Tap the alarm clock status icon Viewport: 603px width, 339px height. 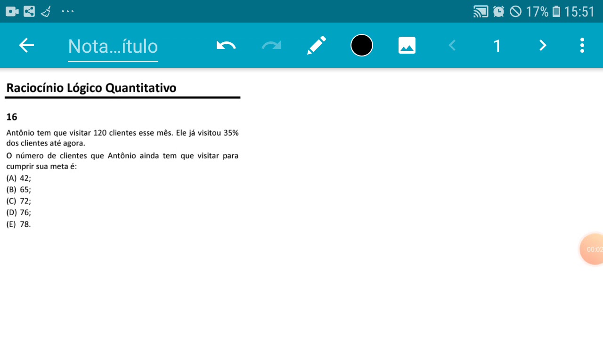click(499, 11)
